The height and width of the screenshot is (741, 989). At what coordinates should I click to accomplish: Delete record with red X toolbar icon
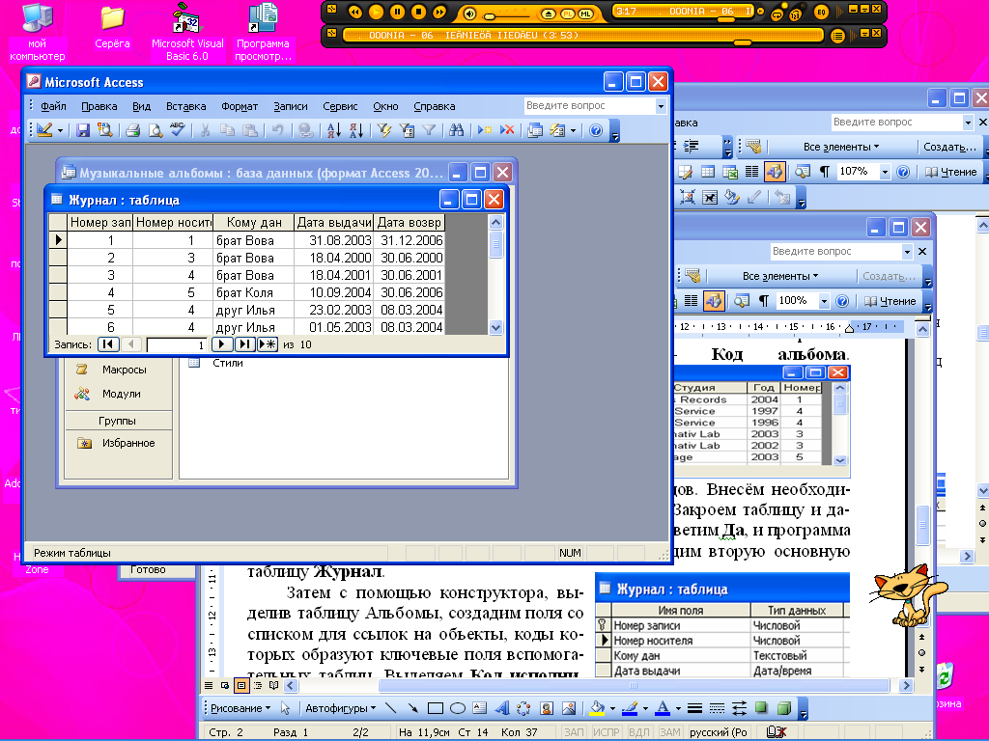(506, 130)
